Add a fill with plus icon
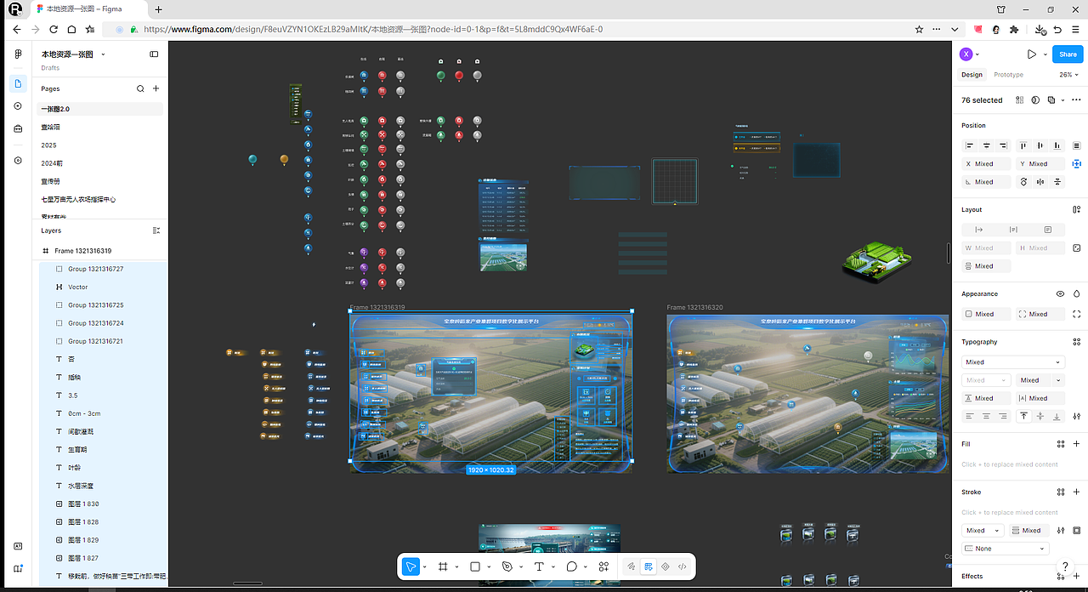 pos(1076,444)
